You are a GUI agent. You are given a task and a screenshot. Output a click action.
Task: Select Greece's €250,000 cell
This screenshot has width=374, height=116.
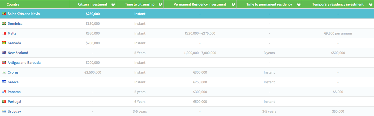200,82
